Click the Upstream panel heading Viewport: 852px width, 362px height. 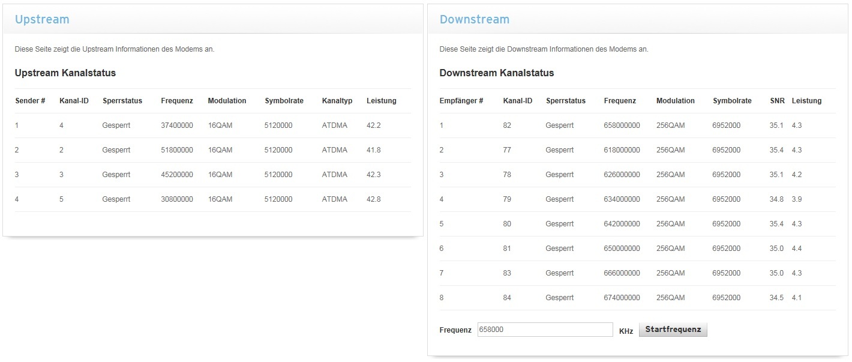42,19
